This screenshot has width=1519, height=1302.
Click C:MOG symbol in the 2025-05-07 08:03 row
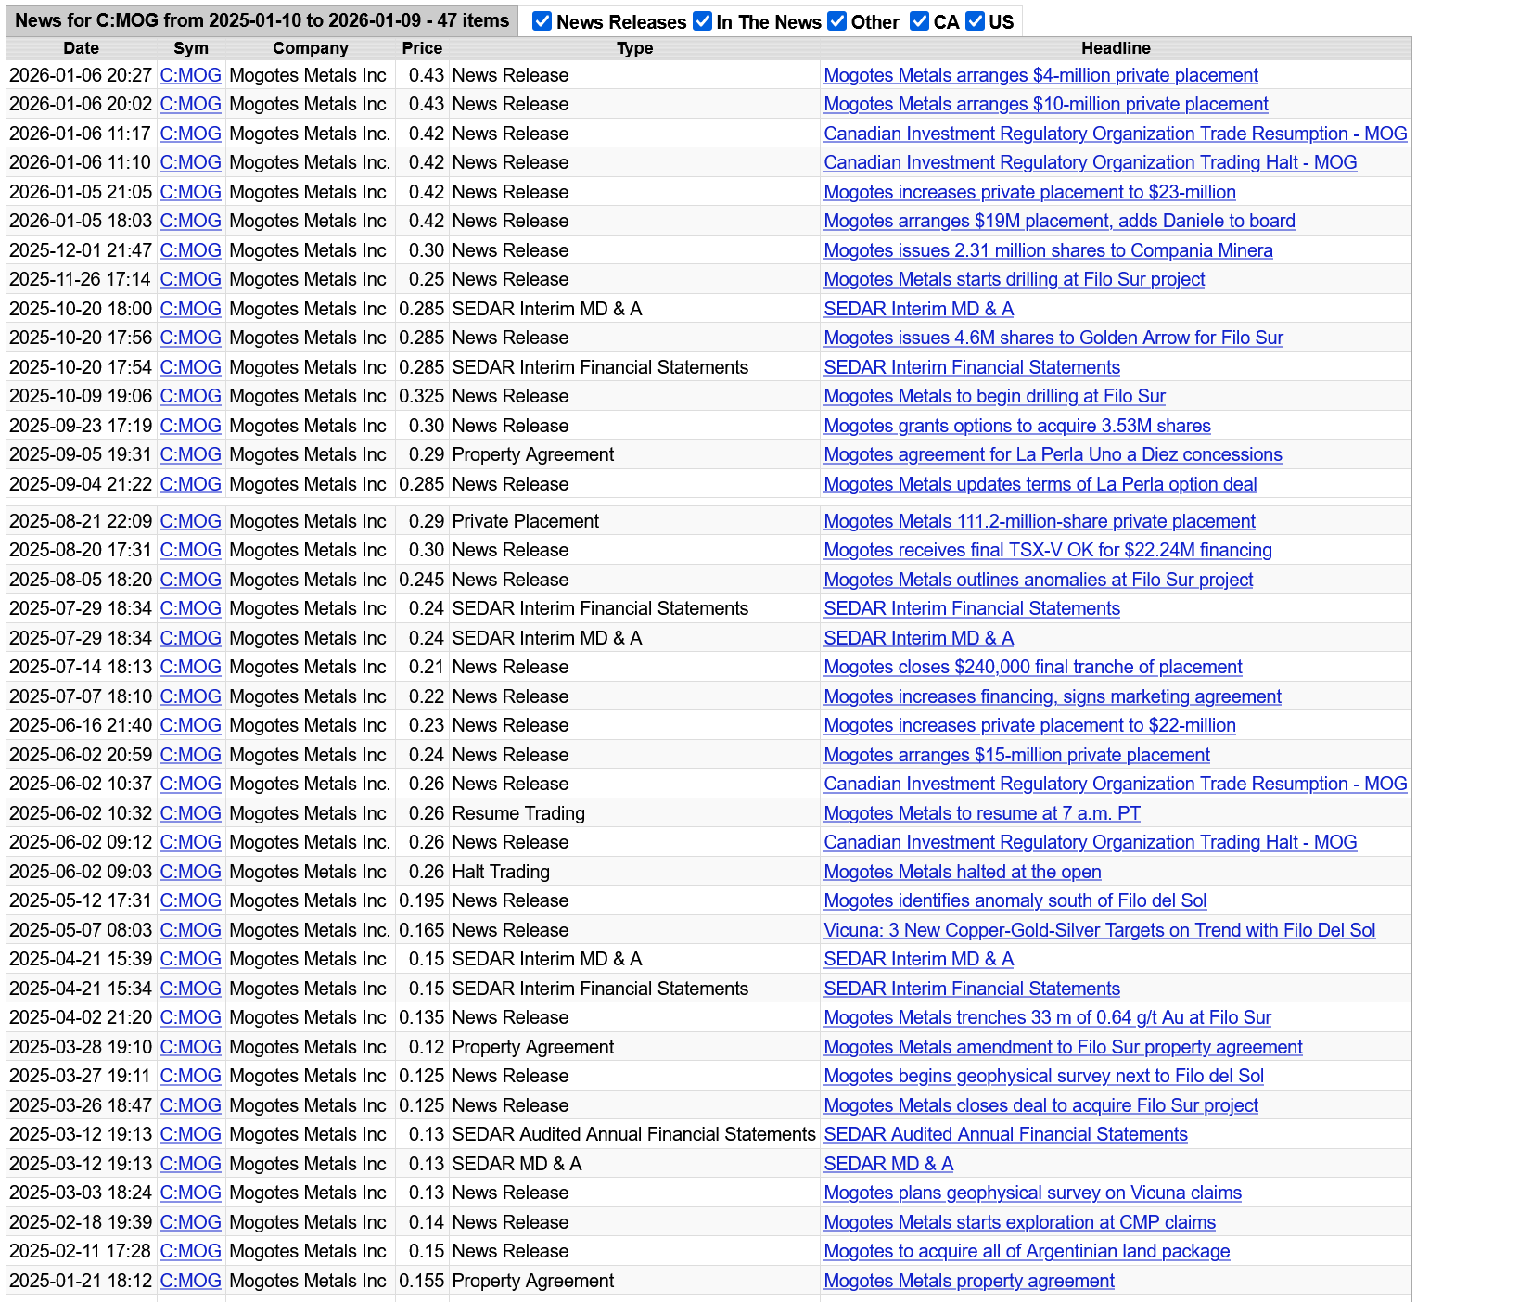[x=190, y=930]
